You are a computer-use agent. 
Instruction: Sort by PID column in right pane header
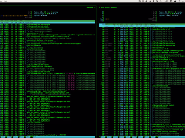click(103, 24)
